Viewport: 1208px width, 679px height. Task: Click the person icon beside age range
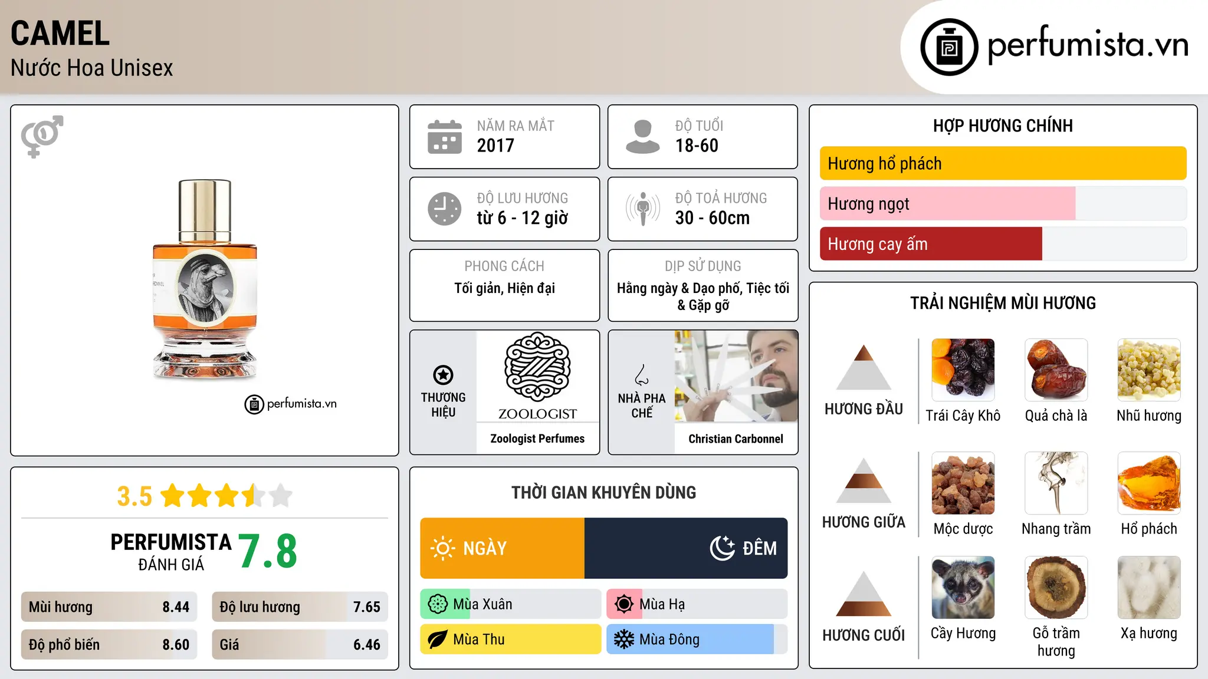(642, 137)
